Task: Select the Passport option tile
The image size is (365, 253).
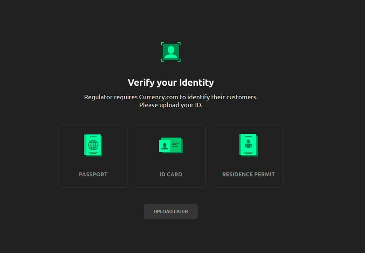Action: click(93, 156)
